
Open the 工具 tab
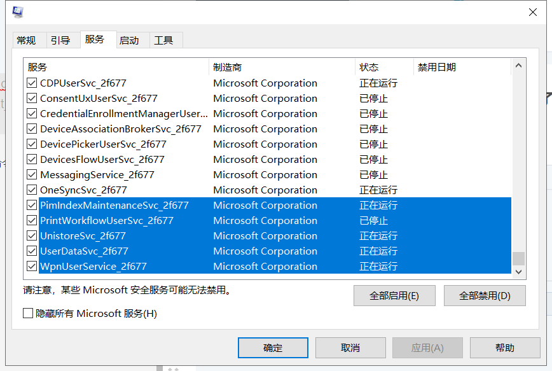[165, 39]
